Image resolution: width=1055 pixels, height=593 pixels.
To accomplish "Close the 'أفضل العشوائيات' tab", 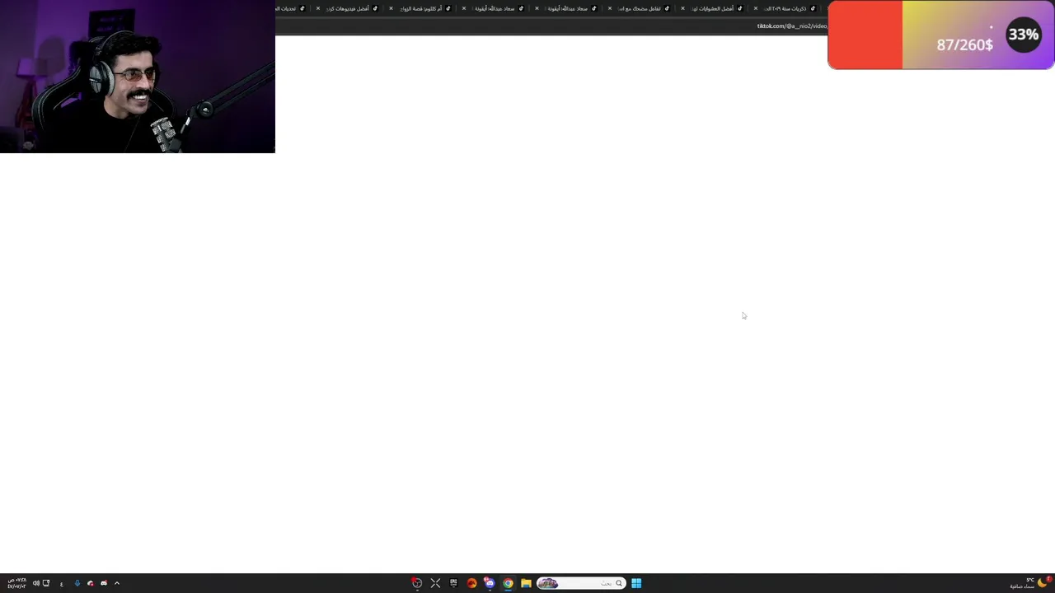I will [x=682, y=8].
